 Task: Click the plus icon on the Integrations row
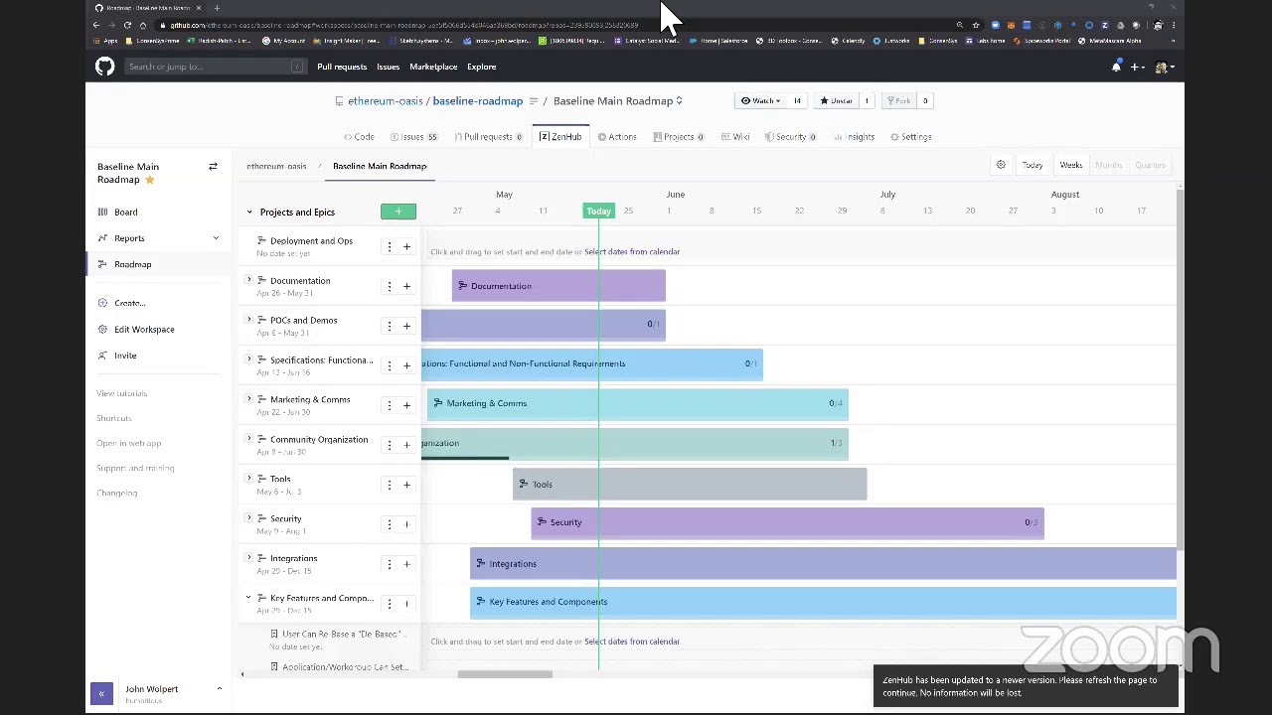(406, 564)
